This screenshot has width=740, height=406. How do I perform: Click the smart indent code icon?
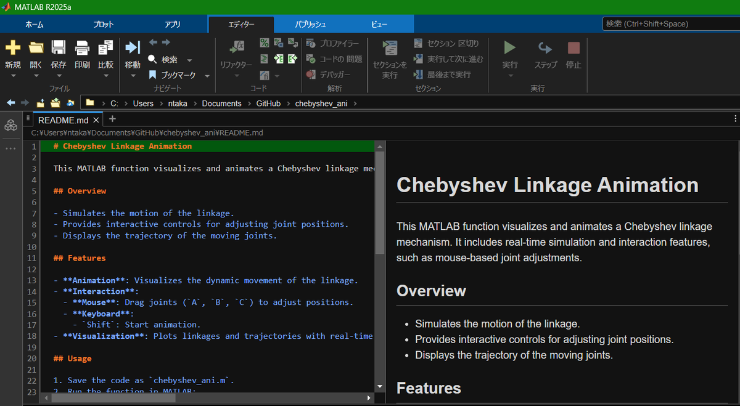click(x=265, y=59)
